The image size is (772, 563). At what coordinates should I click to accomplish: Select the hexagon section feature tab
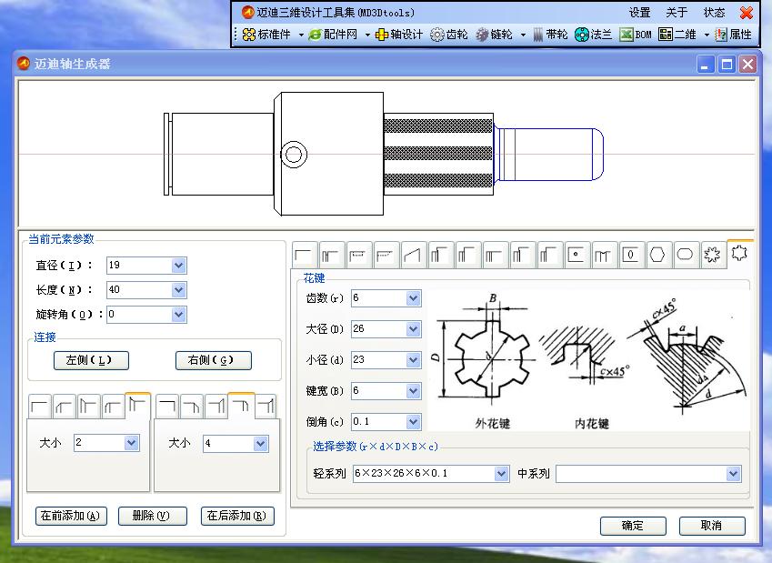(x=657, y=256)
